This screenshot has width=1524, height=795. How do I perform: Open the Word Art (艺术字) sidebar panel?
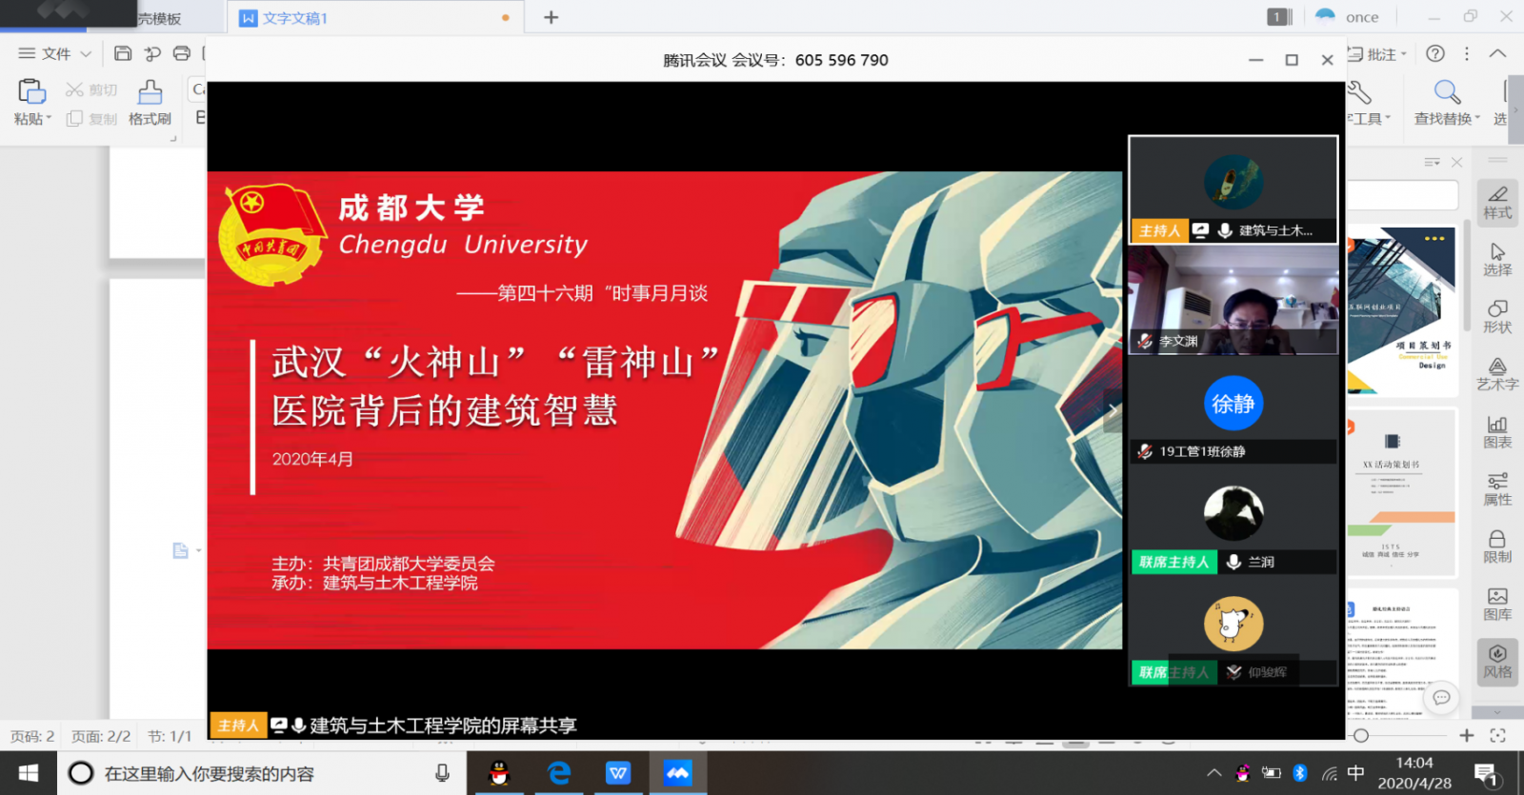(1496, 374)
